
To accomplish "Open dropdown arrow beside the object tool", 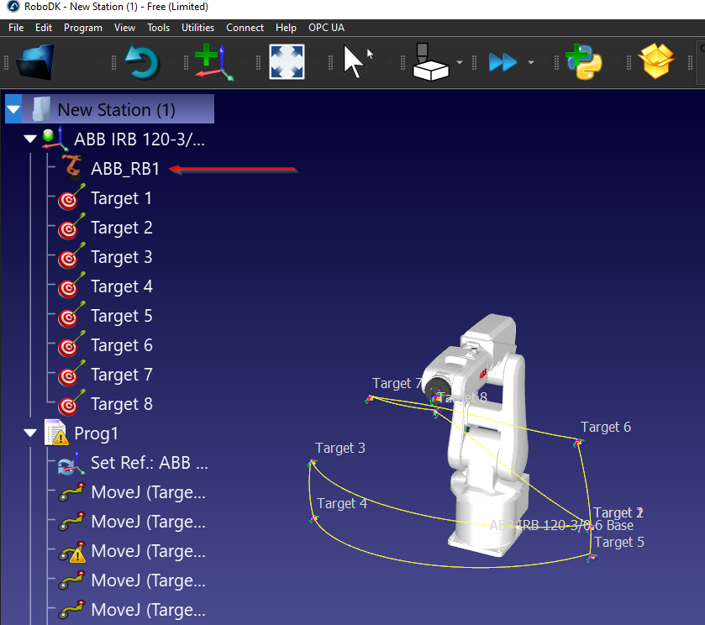I will (x=460, y=62).
